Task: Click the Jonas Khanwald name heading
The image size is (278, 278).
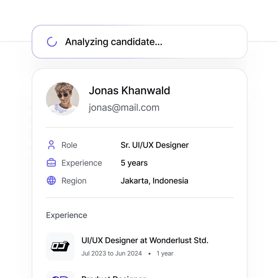Action: click(x=129, y=90)
